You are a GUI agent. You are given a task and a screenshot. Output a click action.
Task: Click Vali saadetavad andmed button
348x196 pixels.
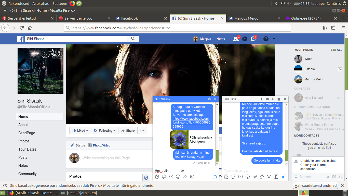(x=316, y=186)
